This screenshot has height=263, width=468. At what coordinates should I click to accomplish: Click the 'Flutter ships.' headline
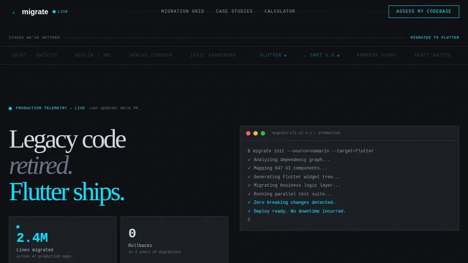pos(67,192)
